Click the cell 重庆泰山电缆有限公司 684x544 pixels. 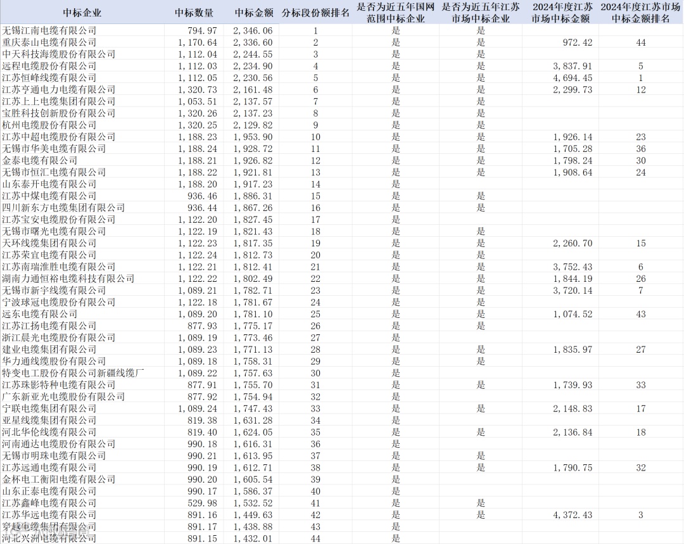tap(49, 42)
